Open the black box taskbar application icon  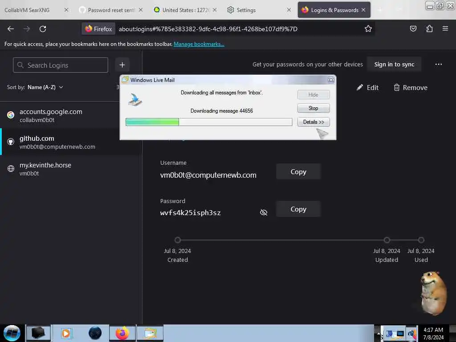coord(38,333)
